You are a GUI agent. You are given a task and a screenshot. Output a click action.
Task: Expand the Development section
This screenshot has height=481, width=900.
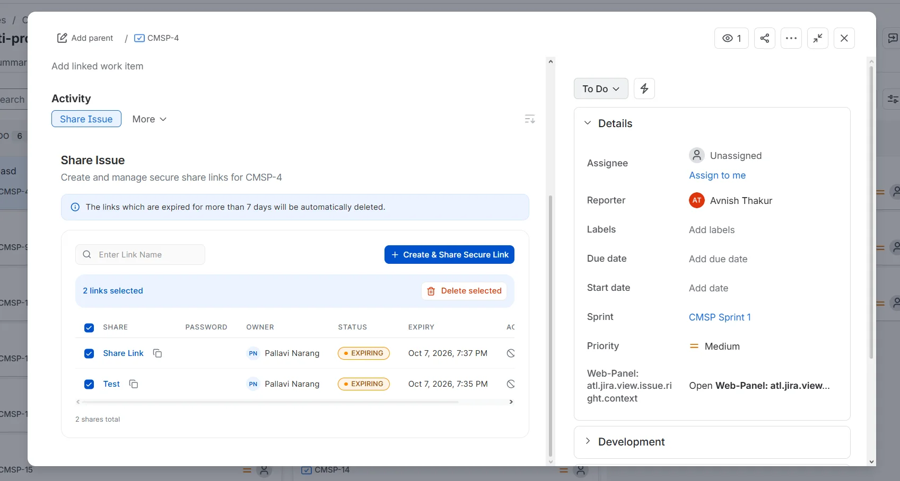(588, 441)
